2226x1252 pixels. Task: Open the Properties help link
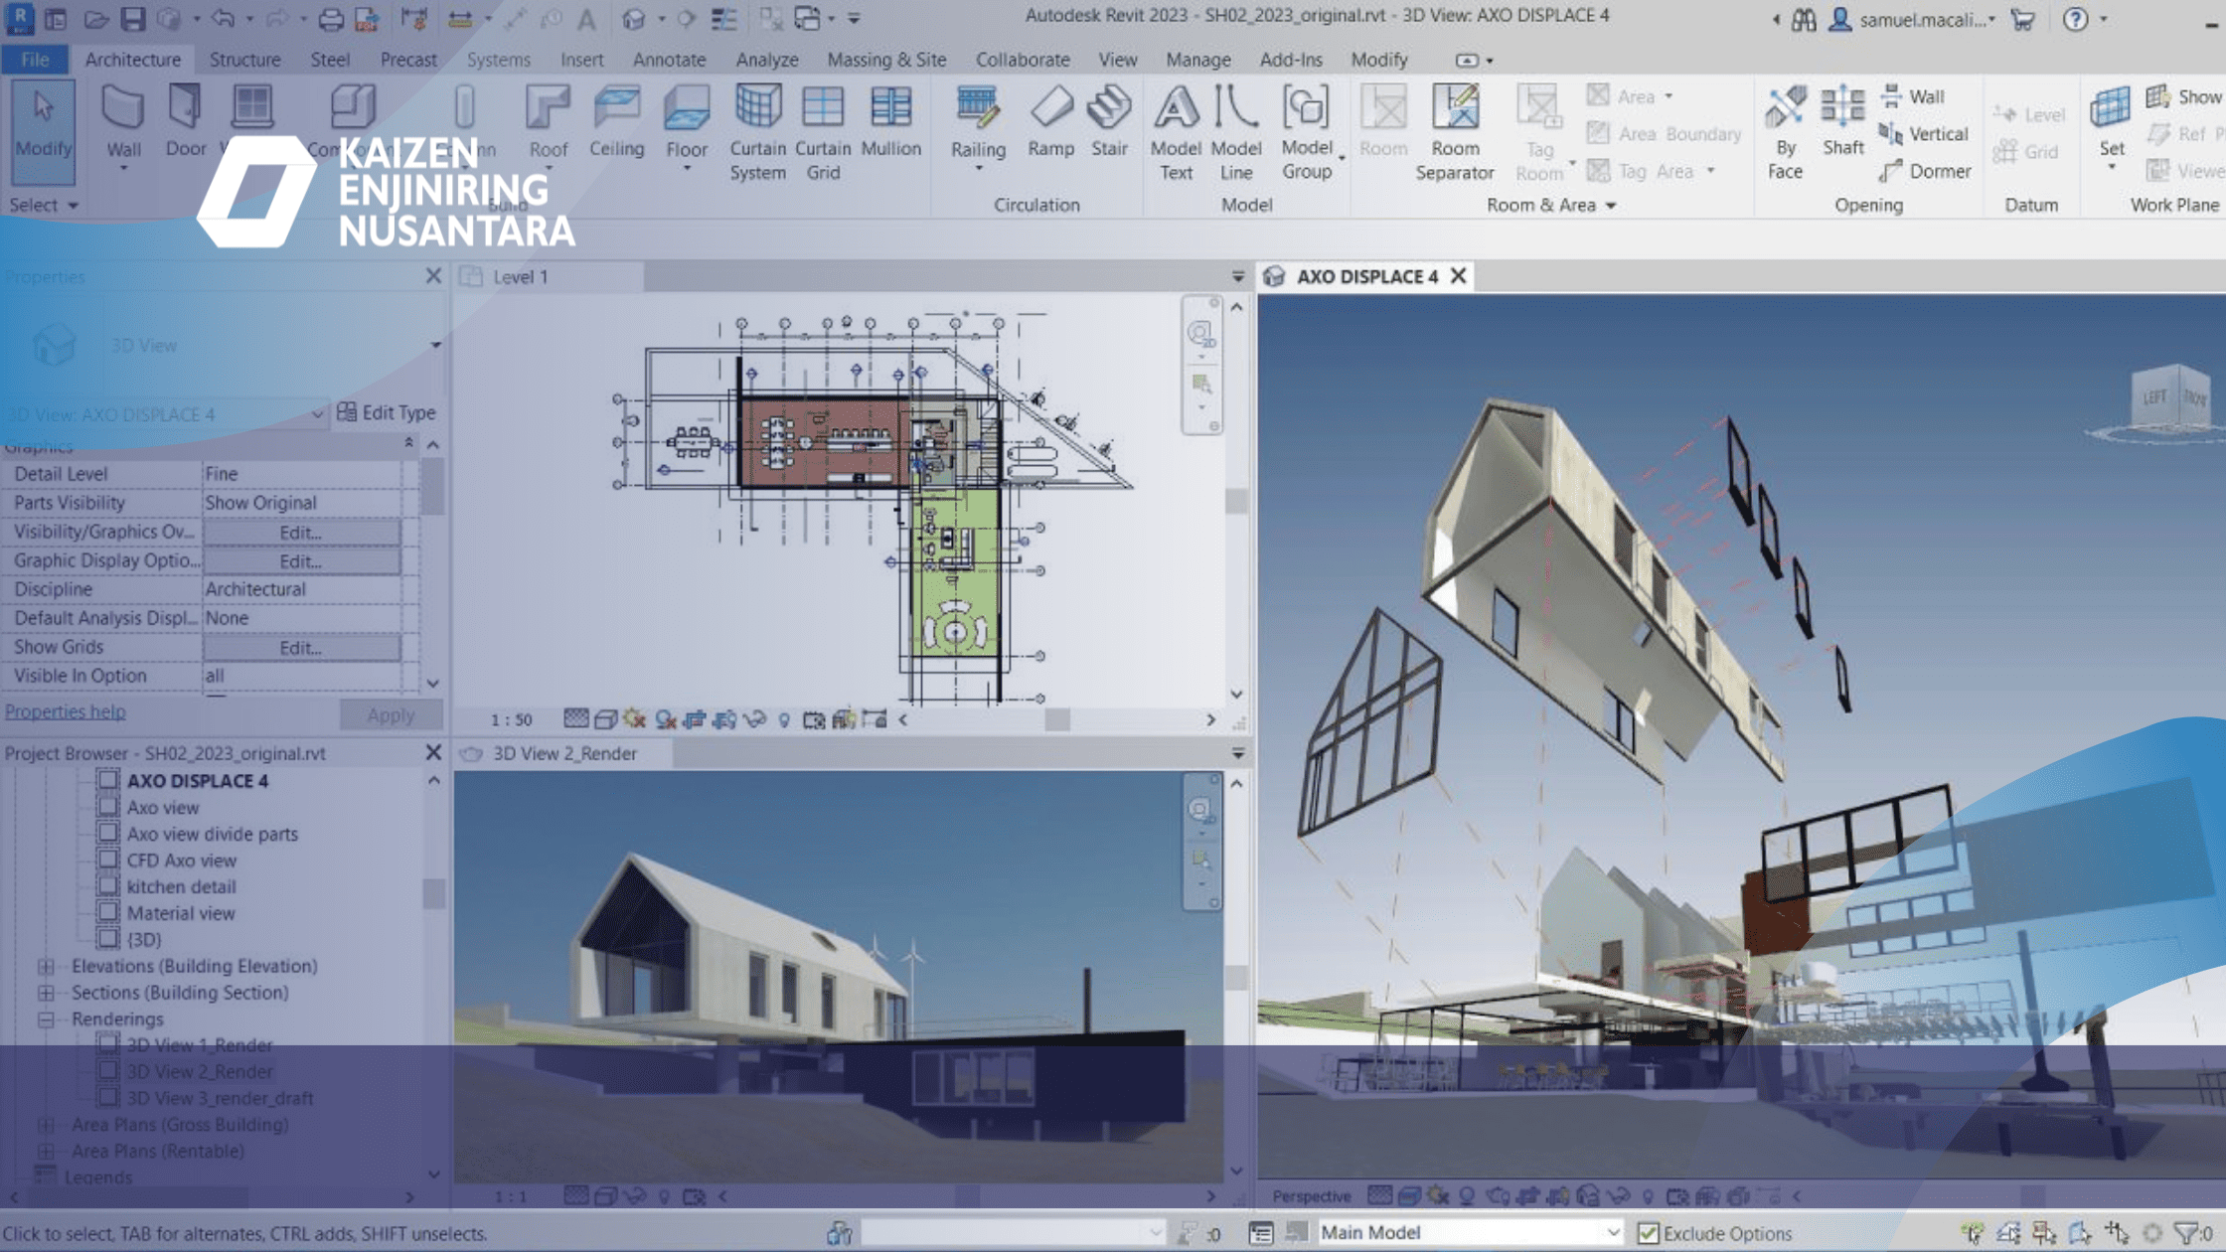[x=66, y=711]
